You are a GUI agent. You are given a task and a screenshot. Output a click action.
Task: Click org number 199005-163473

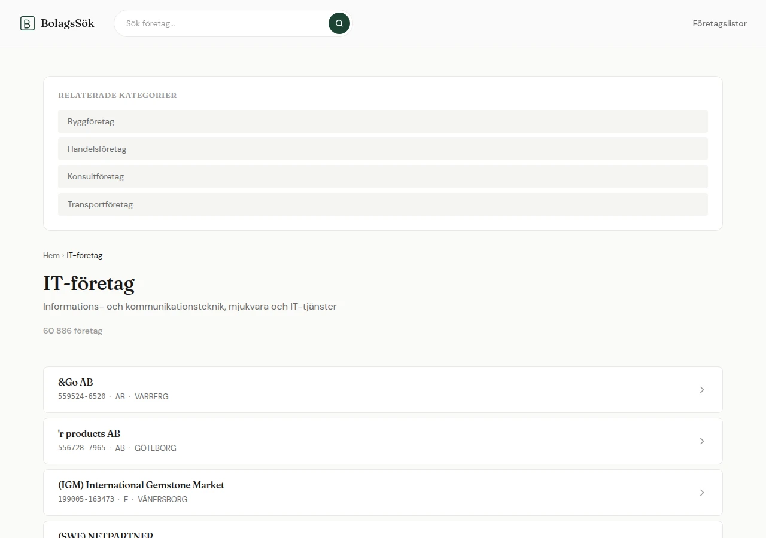(86, 499)
